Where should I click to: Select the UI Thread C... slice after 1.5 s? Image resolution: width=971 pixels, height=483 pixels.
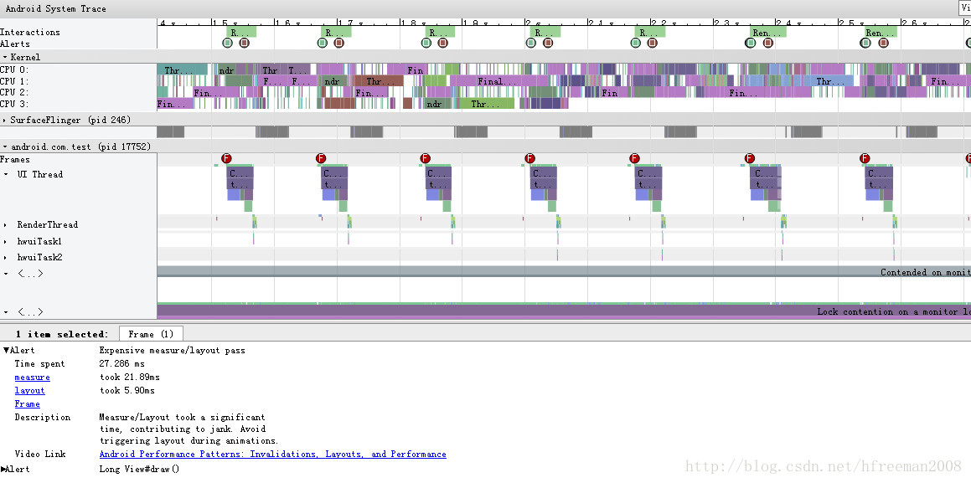(x=240, y=173)
